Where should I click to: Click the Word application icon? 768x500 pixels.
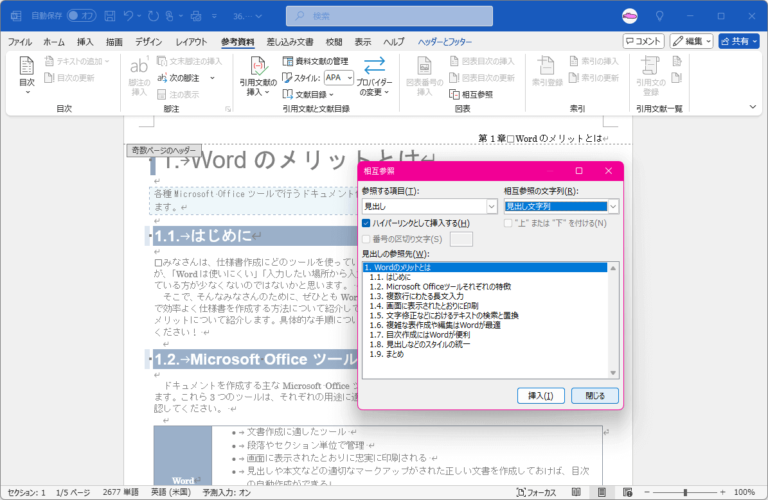[16, 16]
